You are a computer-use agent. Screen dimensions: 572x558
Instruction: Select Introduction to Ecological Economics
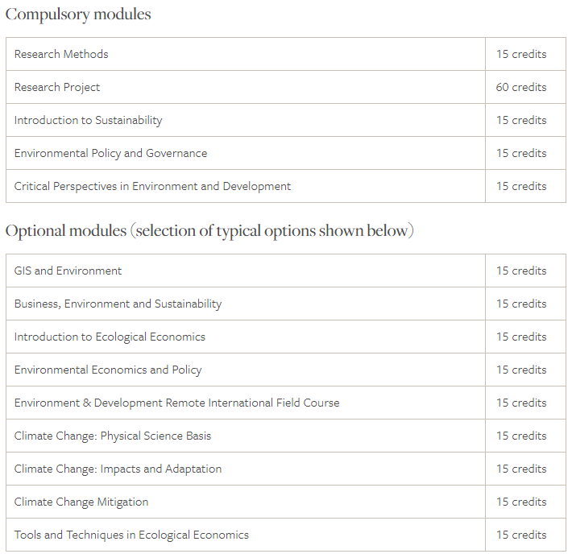110,337
